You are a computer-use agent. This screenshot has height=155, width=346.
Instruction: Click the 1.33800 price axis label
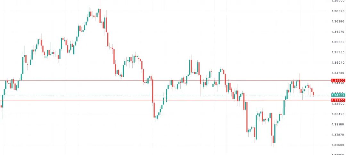click(x=338, y=104)
